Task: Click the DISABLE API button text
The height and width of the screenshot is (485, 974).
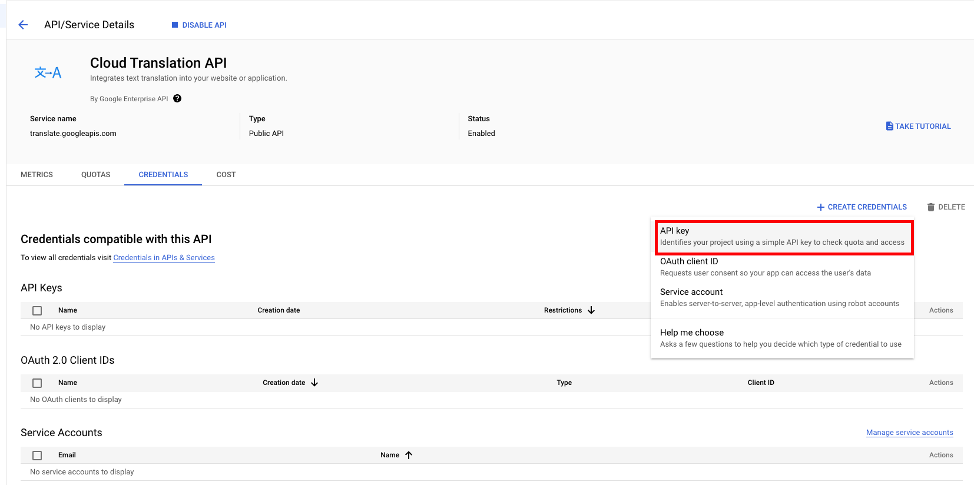Action: pyautogui.click(x=204, y=25)
